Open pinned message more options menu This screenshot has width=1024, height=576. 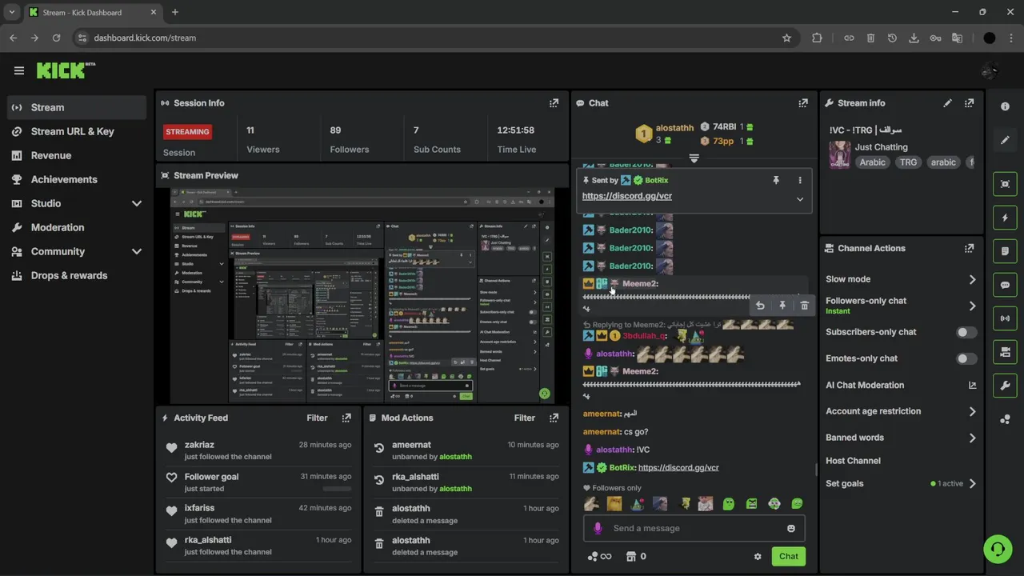click(x=799, y=181)
